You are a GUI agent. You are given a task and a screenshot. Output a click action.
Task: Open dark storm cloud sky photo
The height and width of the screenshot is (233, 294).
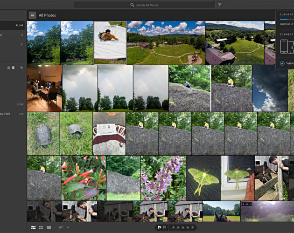270,89
